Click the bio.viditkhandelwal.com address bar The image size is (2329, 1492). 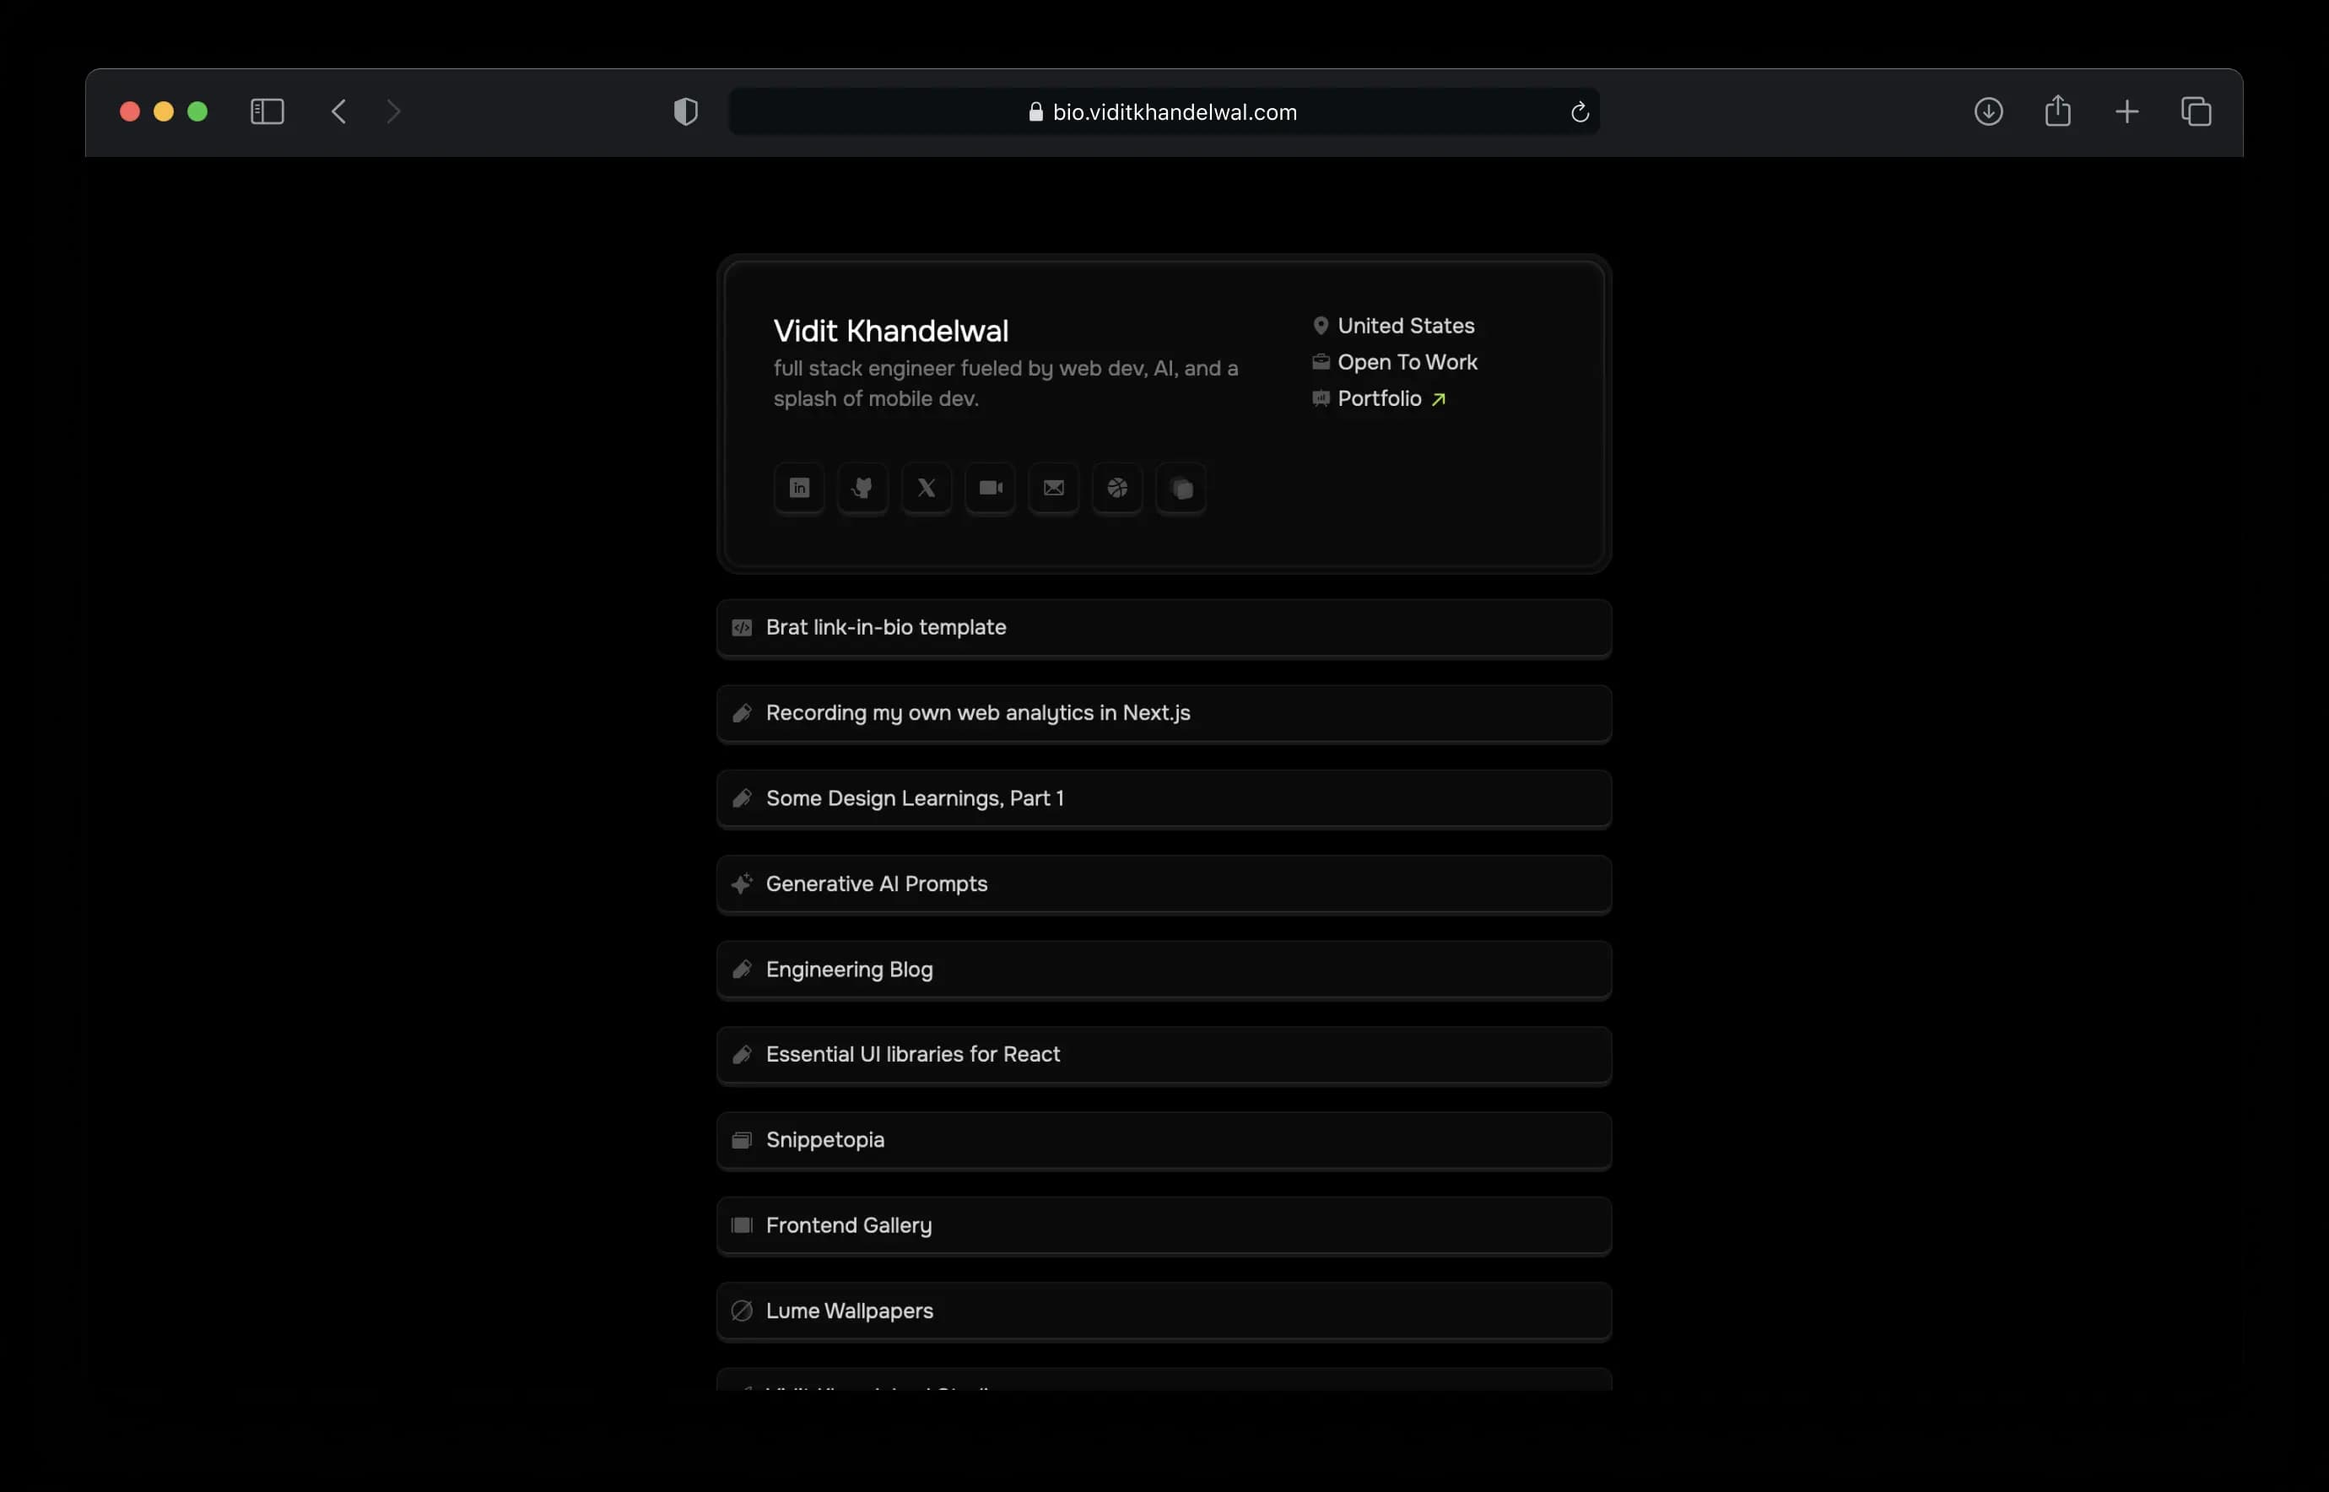(x=1164, y=111)
